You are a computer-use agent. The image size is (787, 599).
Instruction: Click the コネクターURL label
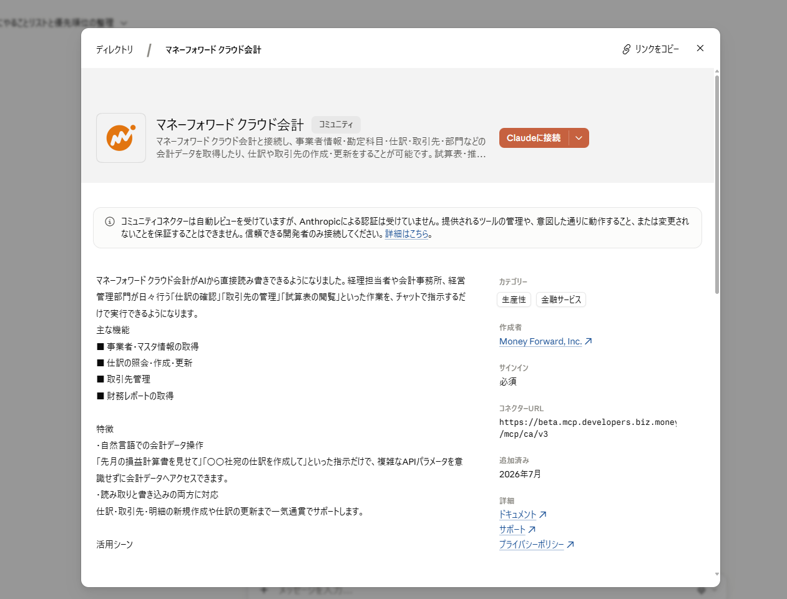(x=521, y=409)
